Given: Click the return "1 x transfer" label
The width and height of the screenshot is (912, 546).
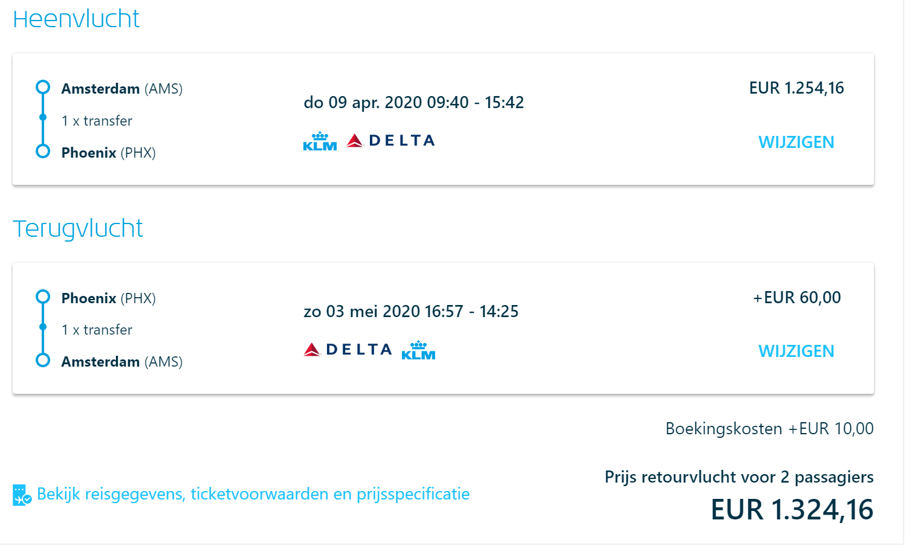Looking at the screenshot, I should point(97,330).
